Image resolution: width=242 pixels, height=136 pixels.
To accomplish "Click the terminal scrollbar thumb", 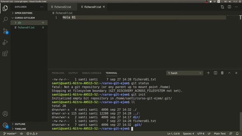I will (x=240, y=122).
